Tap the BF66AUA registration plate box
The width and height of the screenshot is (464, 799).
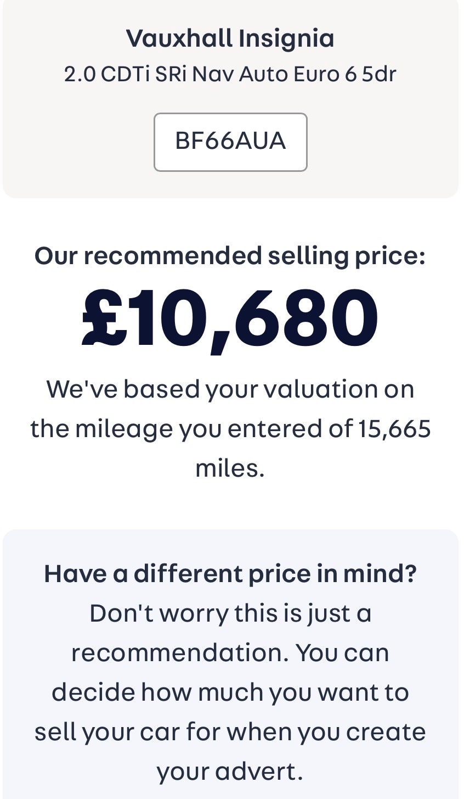tap(230, 142)
